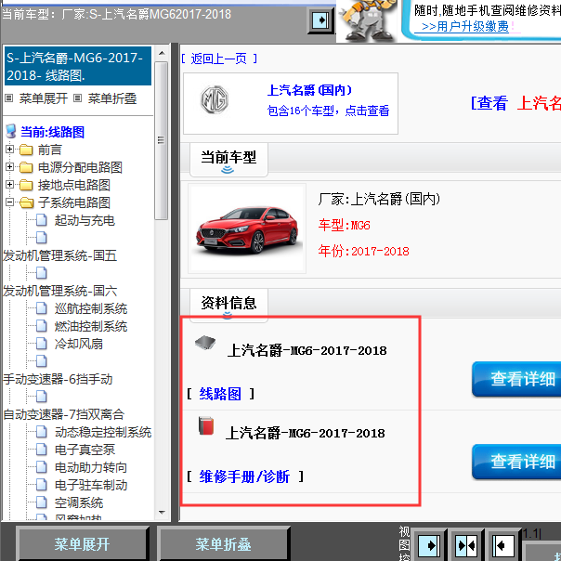Click page icon before 燃油控制系统

(42, 326)
